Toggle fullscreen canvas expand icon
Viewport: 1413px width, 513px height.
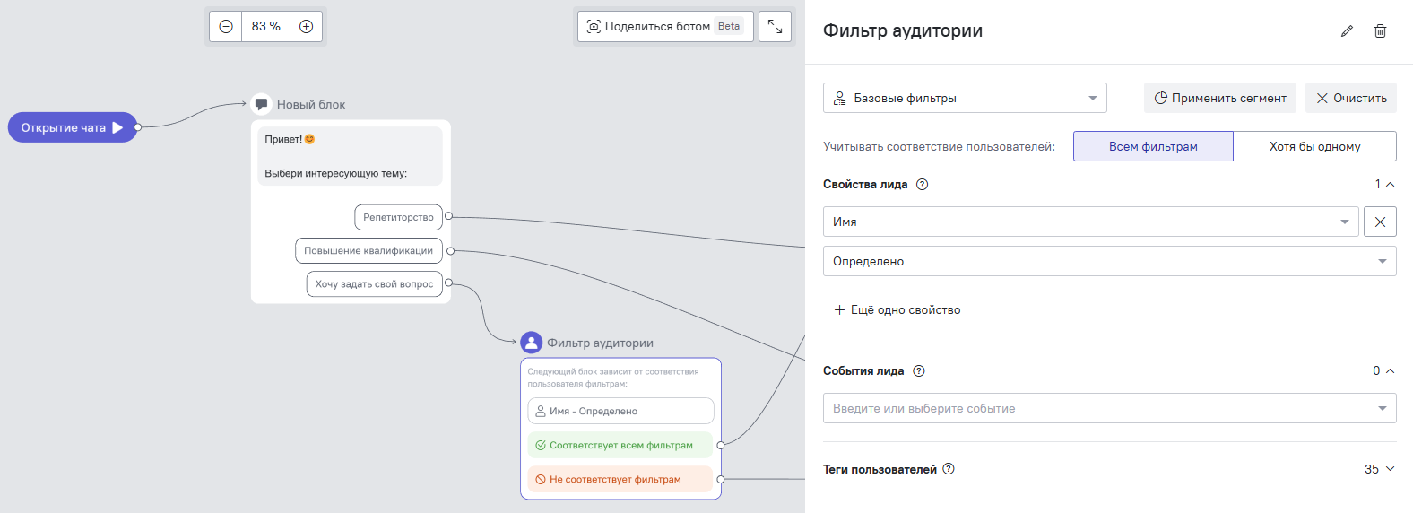775,27
